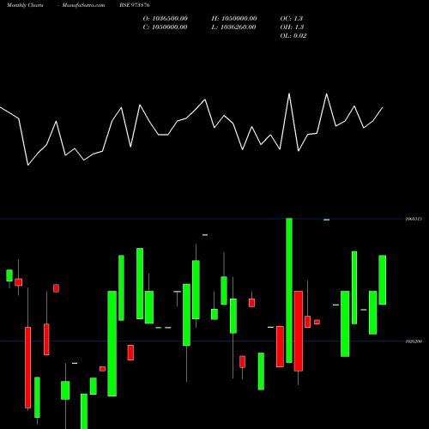Select the 'L: 1036260.00' low value
The height and width of the screenshot is (429, 429).
pyautogui.click(x=233, y=27)
